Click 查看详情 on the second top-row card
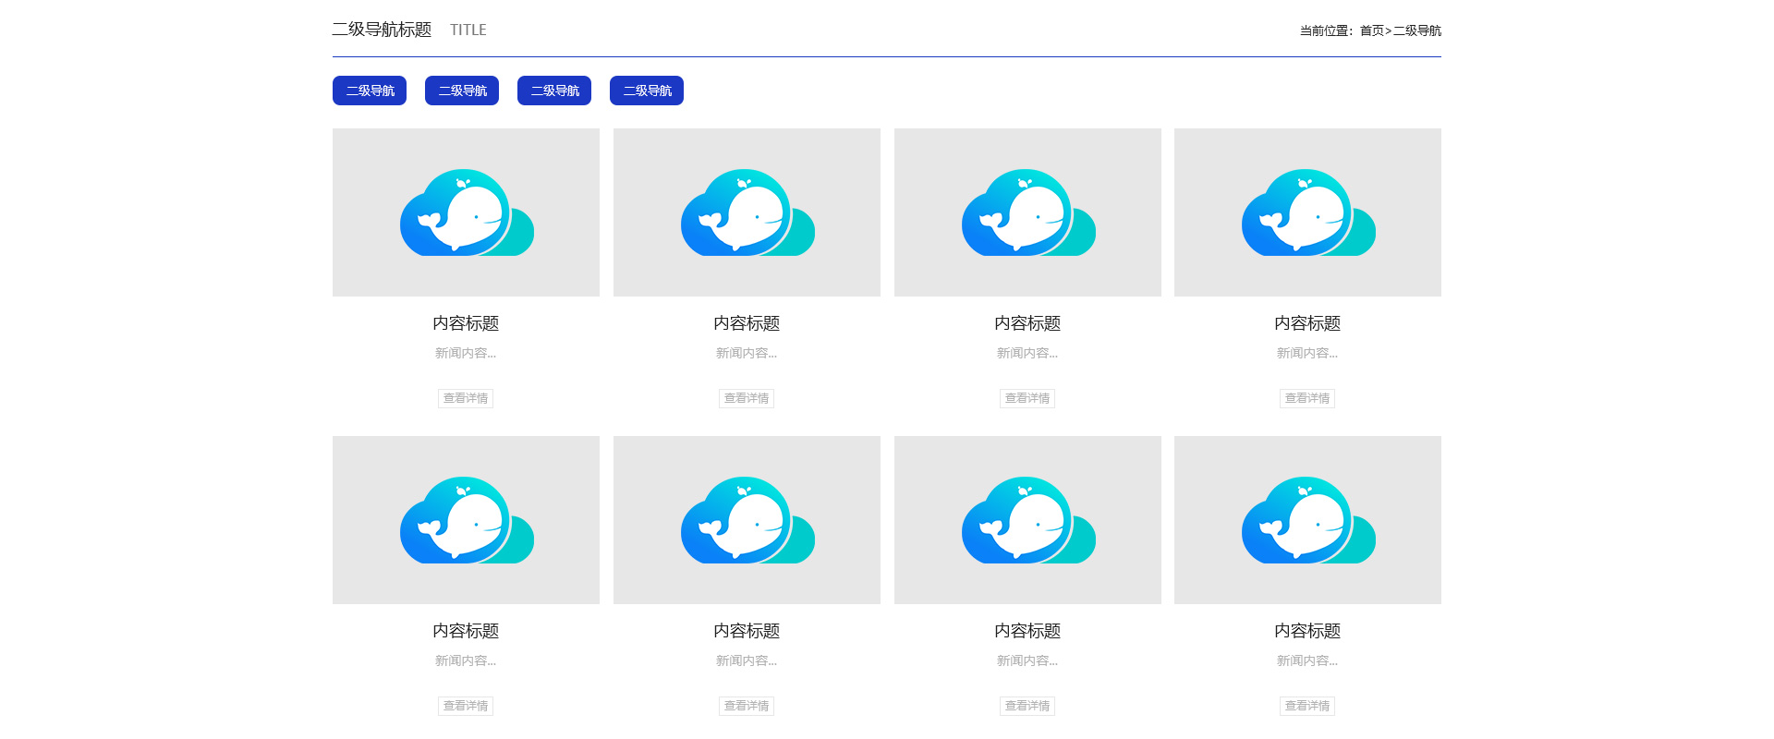 [747, 398]
